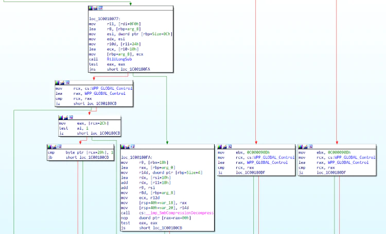The width and height of the screenshot is (386, 234).
Task: Set node color on leftmost 'mov ebx, 0C000090Dh' block
Action: click(x=220, y=147)
